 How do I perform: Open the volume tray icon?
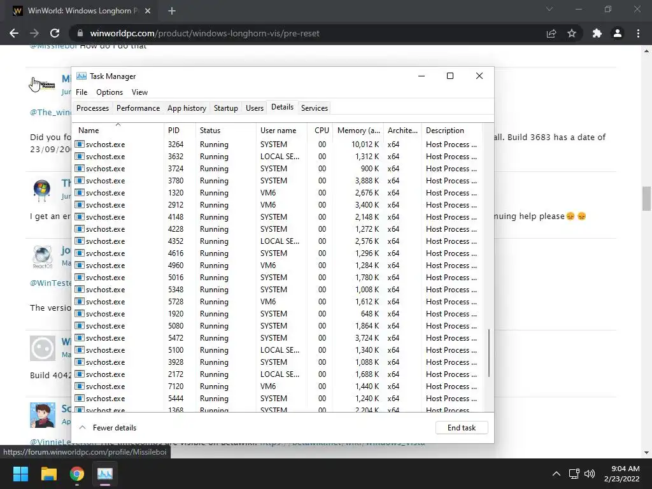tap(589, 474)
